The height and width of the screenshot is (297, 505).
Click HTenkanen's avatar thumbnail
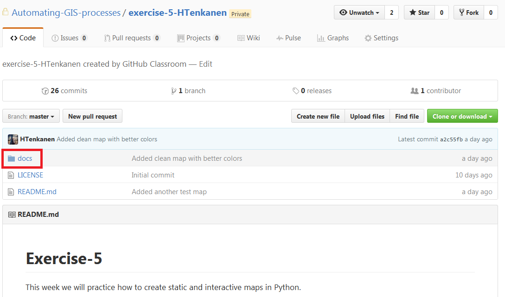(13, 139)
